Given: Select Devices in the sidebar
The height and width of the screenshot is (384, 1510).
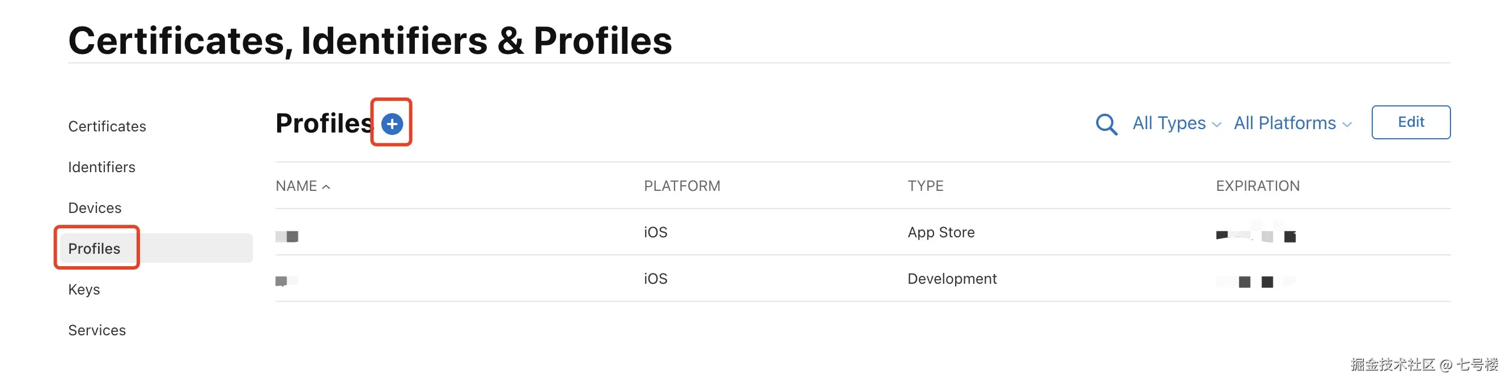Looking at the screenshot, I should [x=94, y=208].
